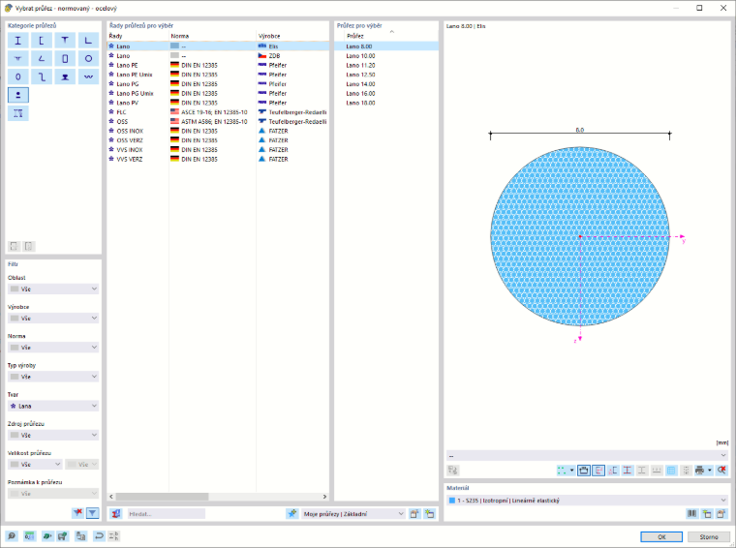
Task: Toggle the filter funnel button
Action: (x=92, y=513)
